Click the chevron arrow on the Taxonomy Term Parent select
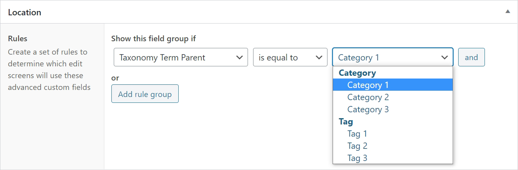Screen dimensions: 518x170 pyautogui.click(x=239, y=57)
